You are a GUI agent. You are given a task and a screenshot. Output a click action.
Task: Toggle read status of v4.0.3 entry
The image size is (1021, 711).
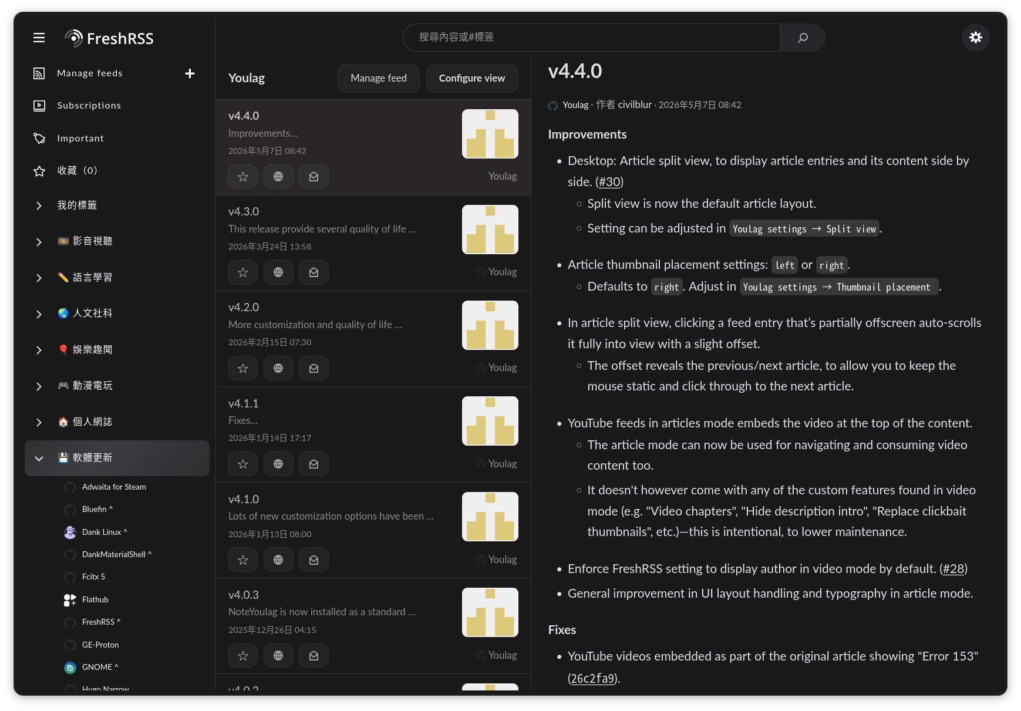(314, 656)
